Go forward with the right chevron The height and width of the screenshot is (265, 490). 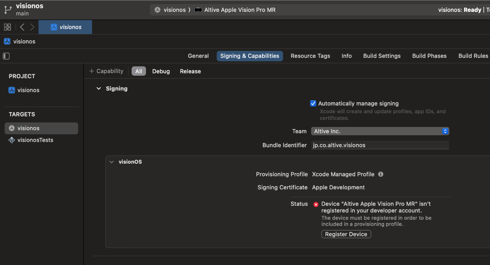[32, 27]
